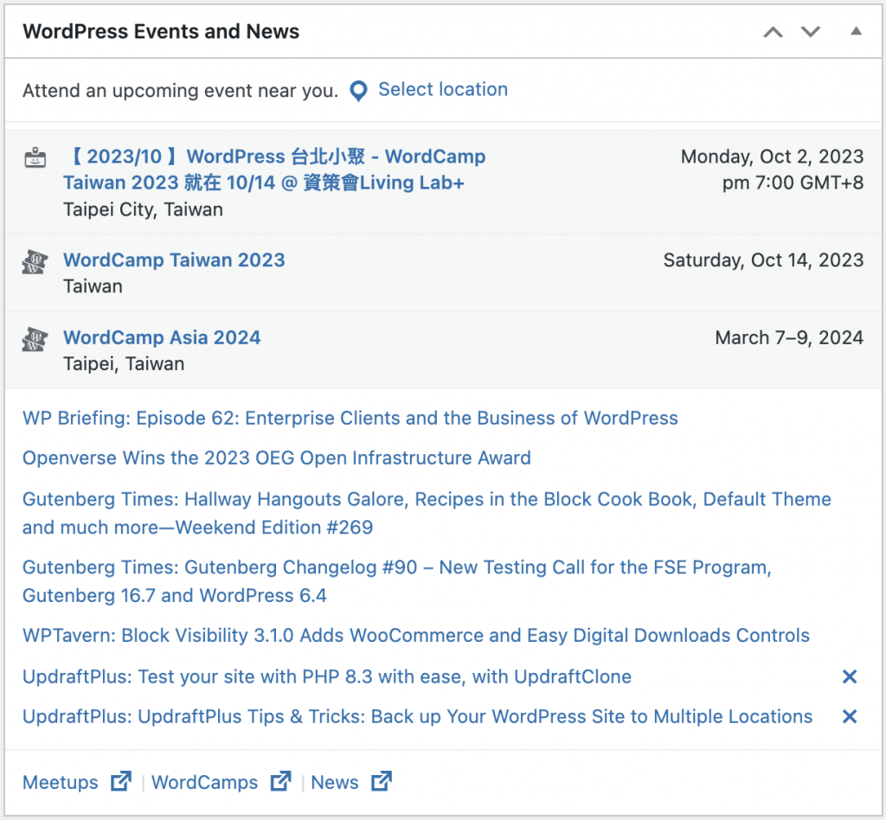Dismiss the UpdraftPlus PHP 8.3 news item
886x820 pixels.
850,676
